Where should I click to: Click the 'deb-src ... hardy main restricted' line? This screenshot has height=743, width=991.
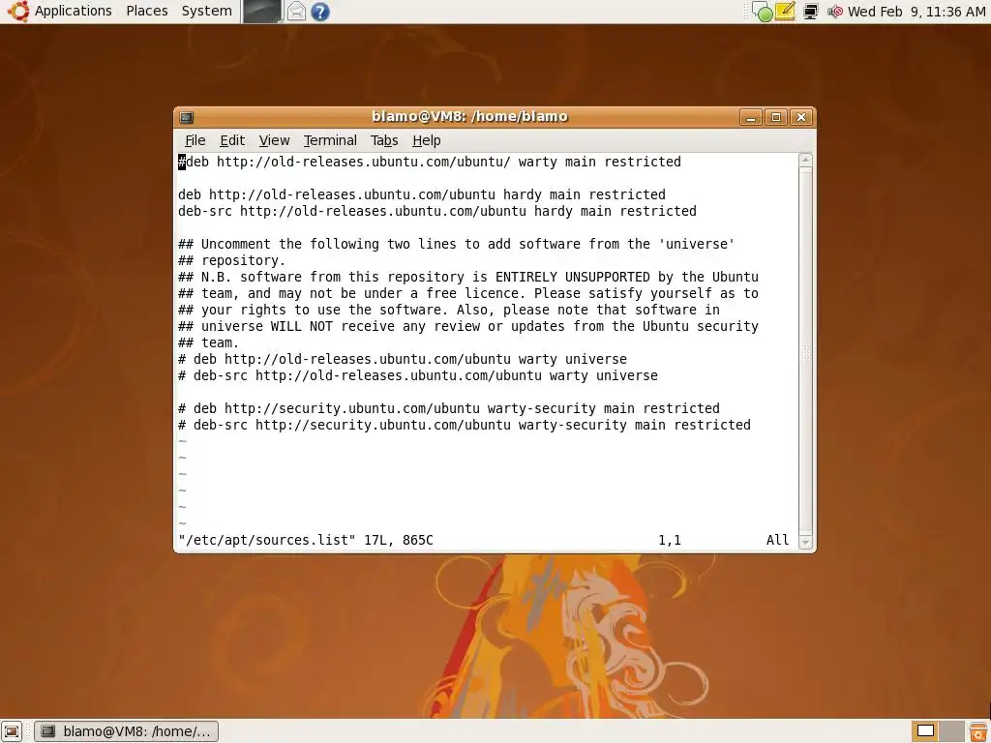click(x=437, y=211)
